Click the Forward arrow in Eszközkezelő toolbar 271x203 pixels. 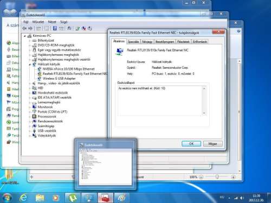pyautogui.click(x=30, y=28)
